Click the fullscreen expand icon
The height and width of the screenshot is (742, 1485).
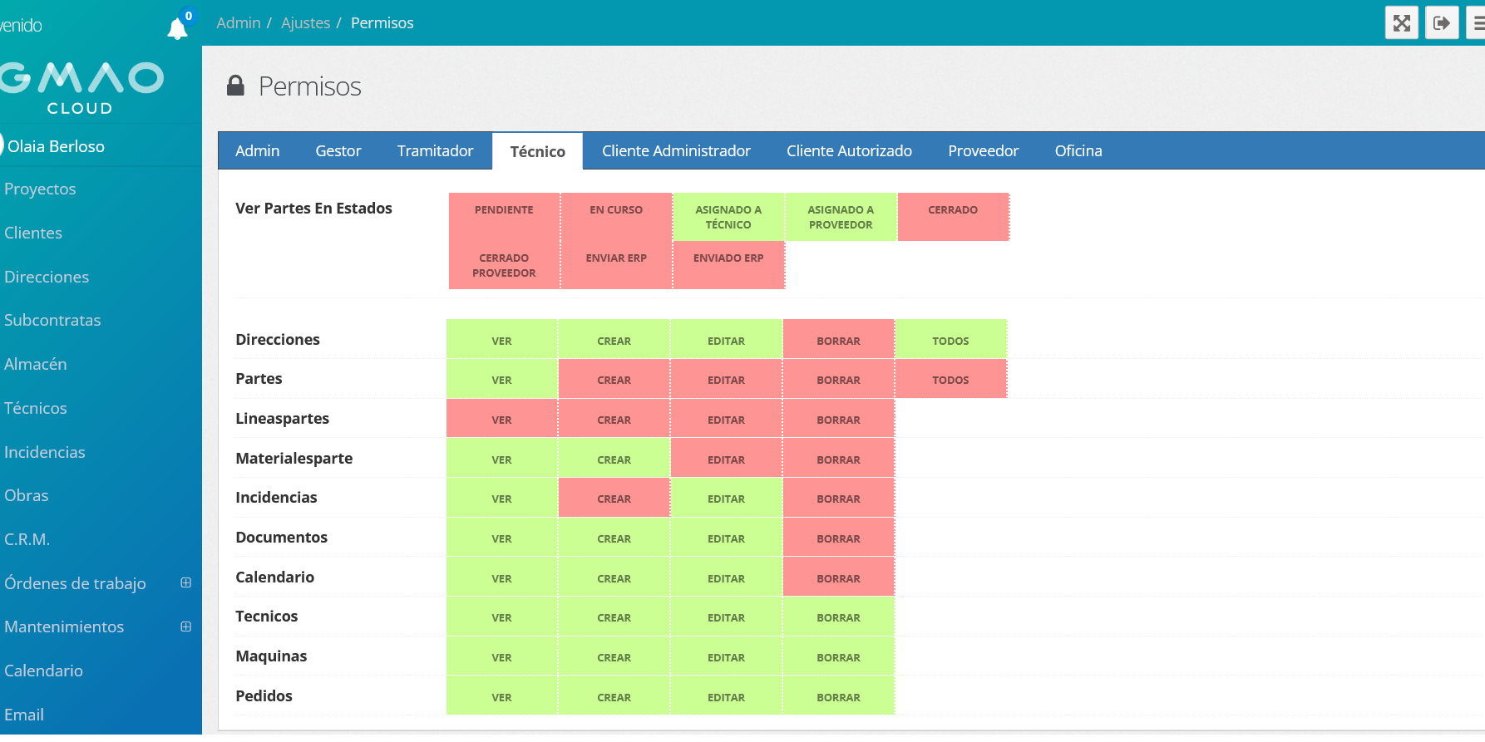[x=1401, y=22]
